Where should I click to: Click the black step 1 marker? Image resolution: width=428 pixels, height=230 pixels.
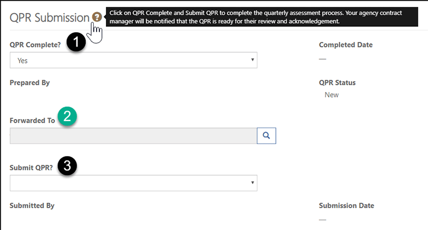76,42
